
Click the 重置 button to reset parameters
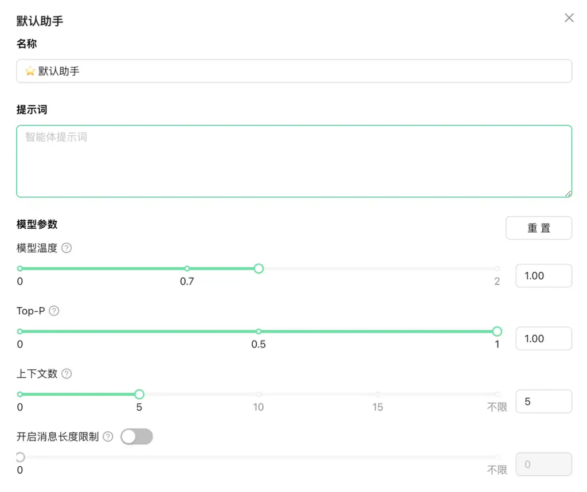click(x=538, y=228)
